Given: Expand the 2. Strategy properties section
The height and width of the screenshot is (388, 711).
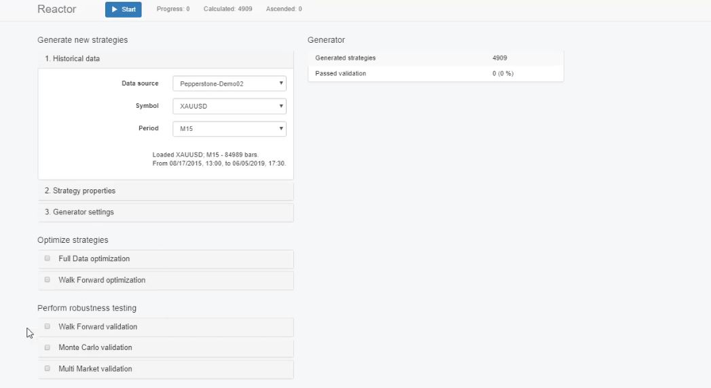Looking at the screenshot, I should click(80, 191).
